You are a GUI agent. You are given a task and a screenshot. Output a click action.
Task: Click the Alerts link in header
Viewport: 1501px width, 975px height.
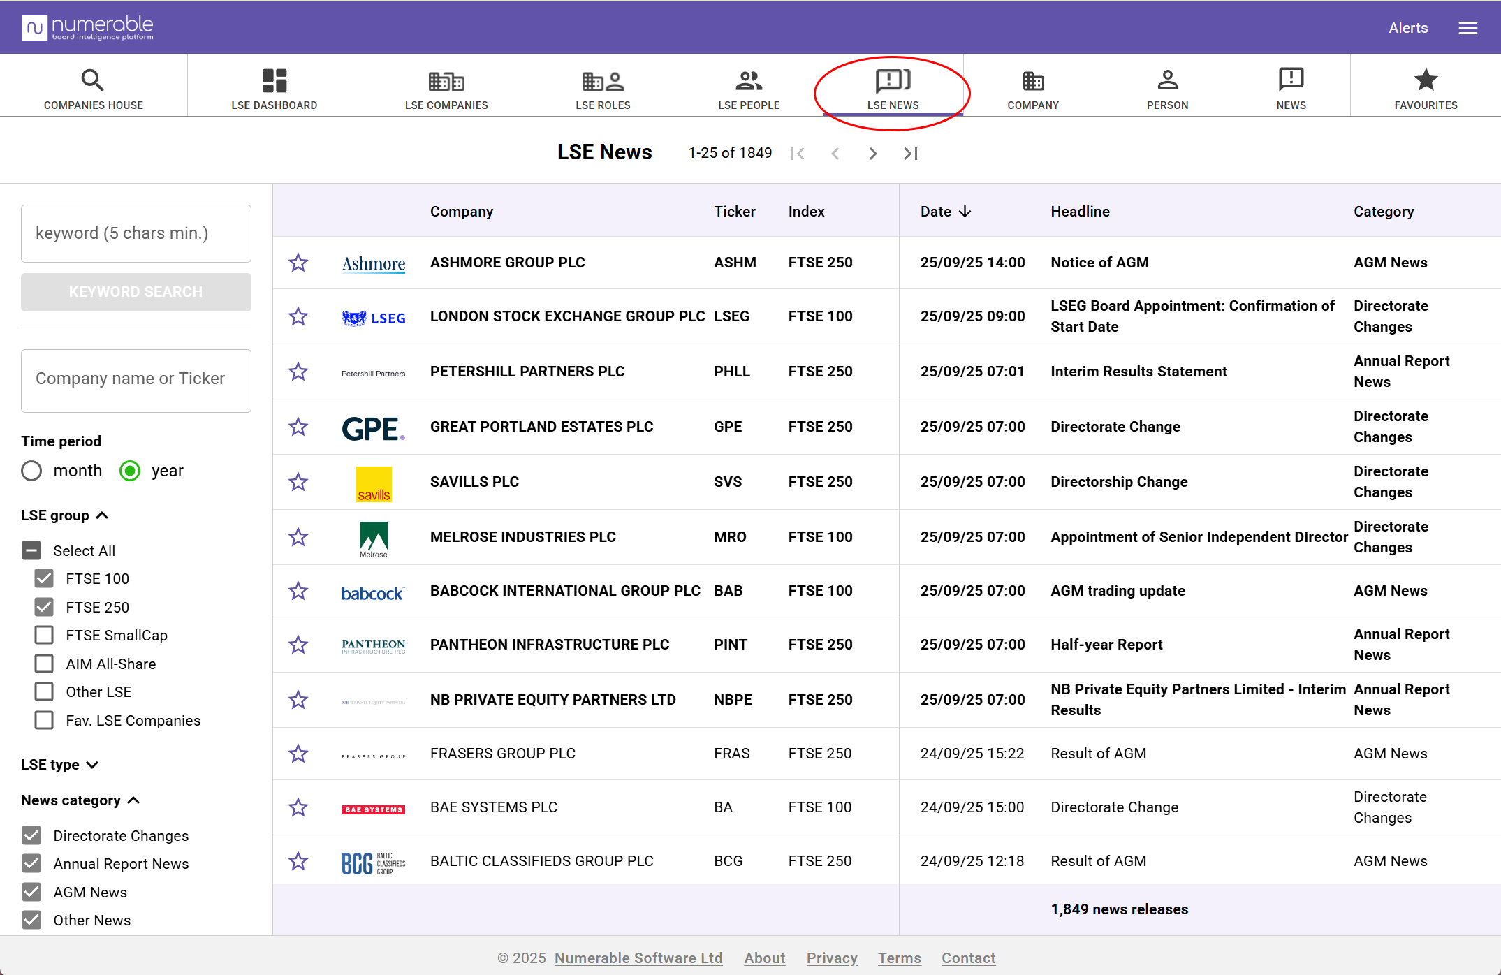coord(1407,28)
